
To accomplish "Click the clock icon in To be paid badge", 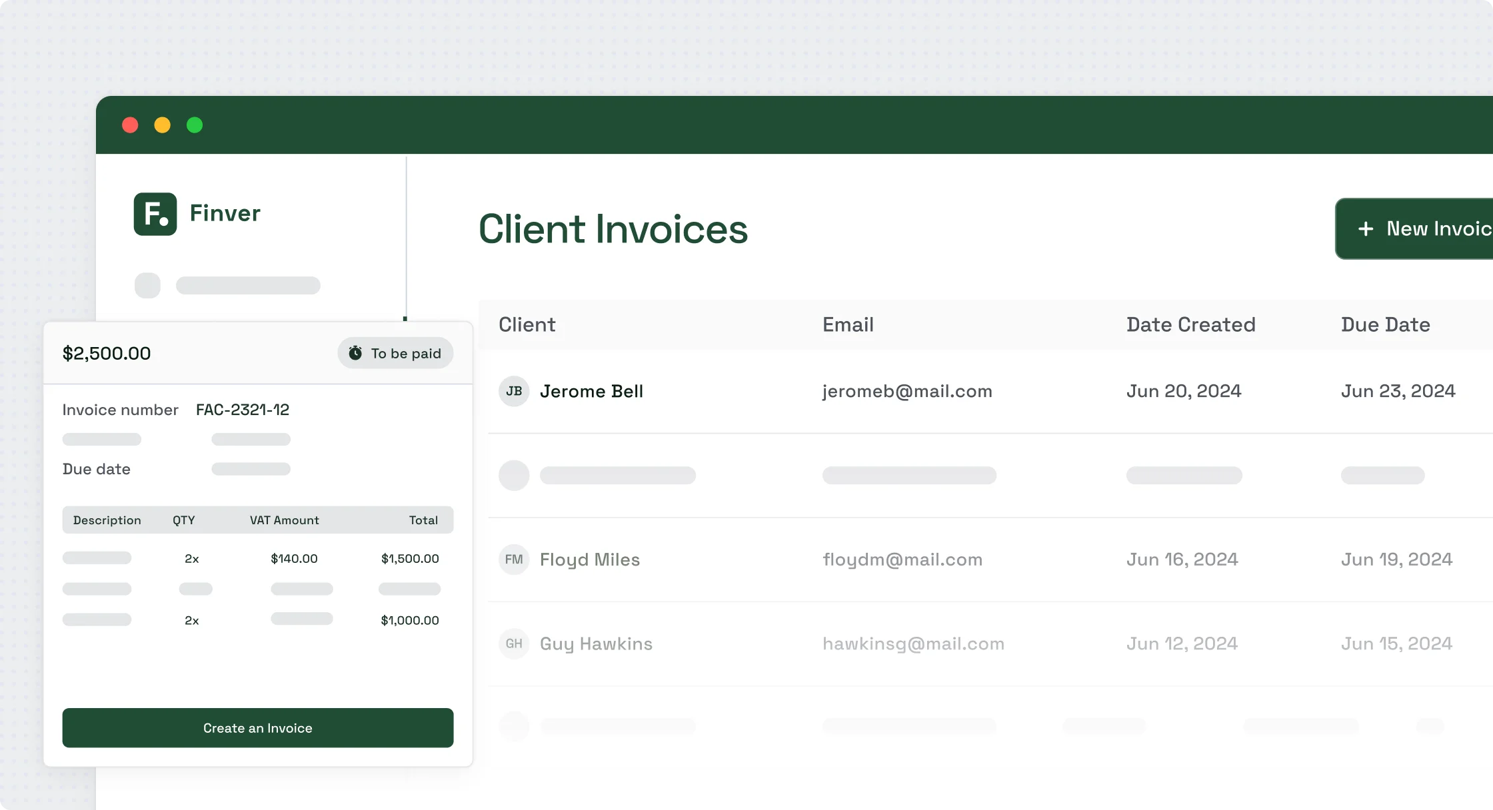I will (356, 353).
